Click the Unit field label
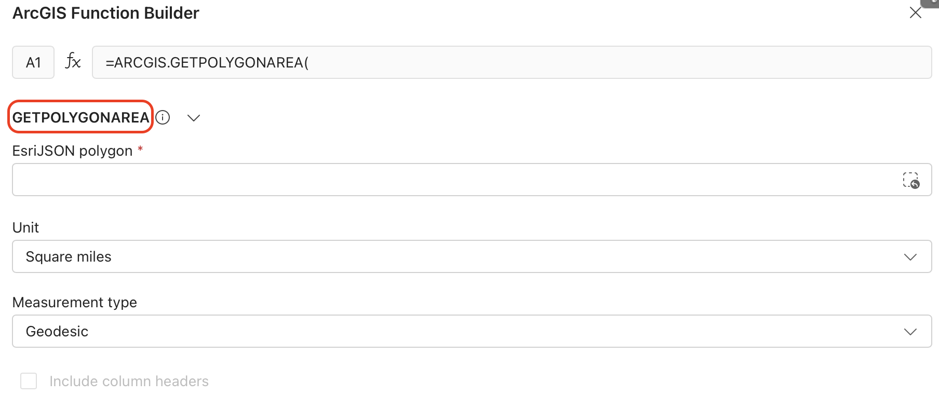 pyautogui.click(x=25, y=228)
